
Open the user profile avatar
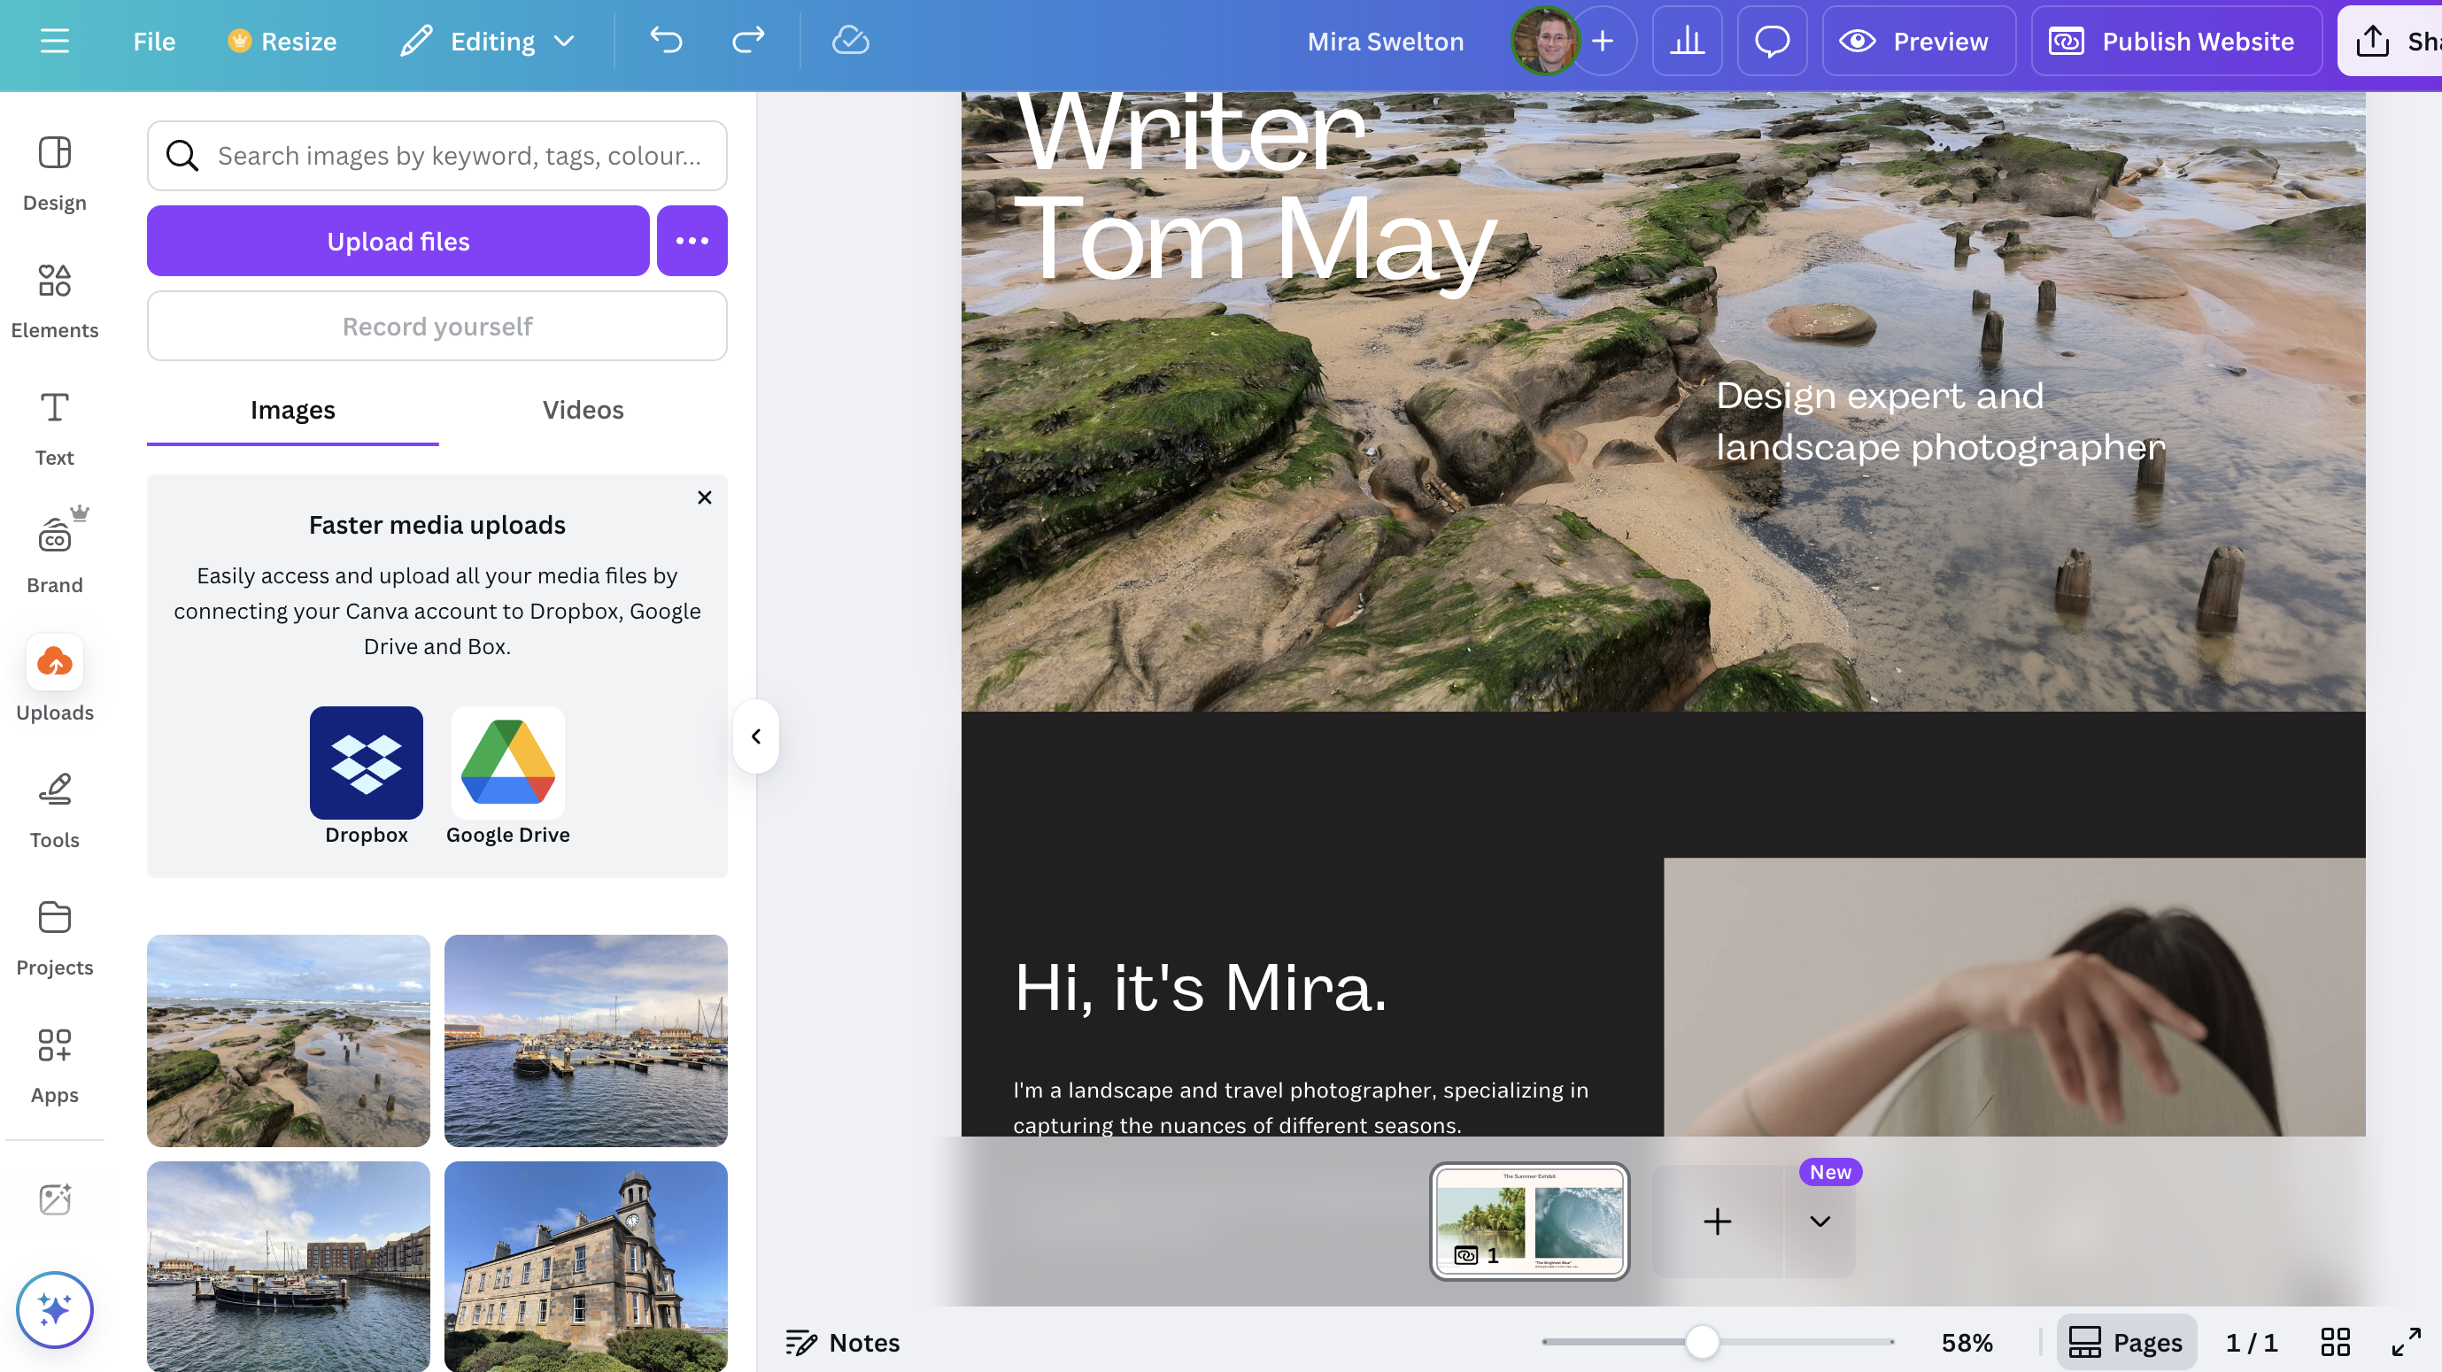(x=1544, y=41)
